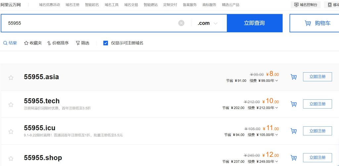
Task: Add 55955.icu to cart via cart icon
Action: (x=293, y=131)
